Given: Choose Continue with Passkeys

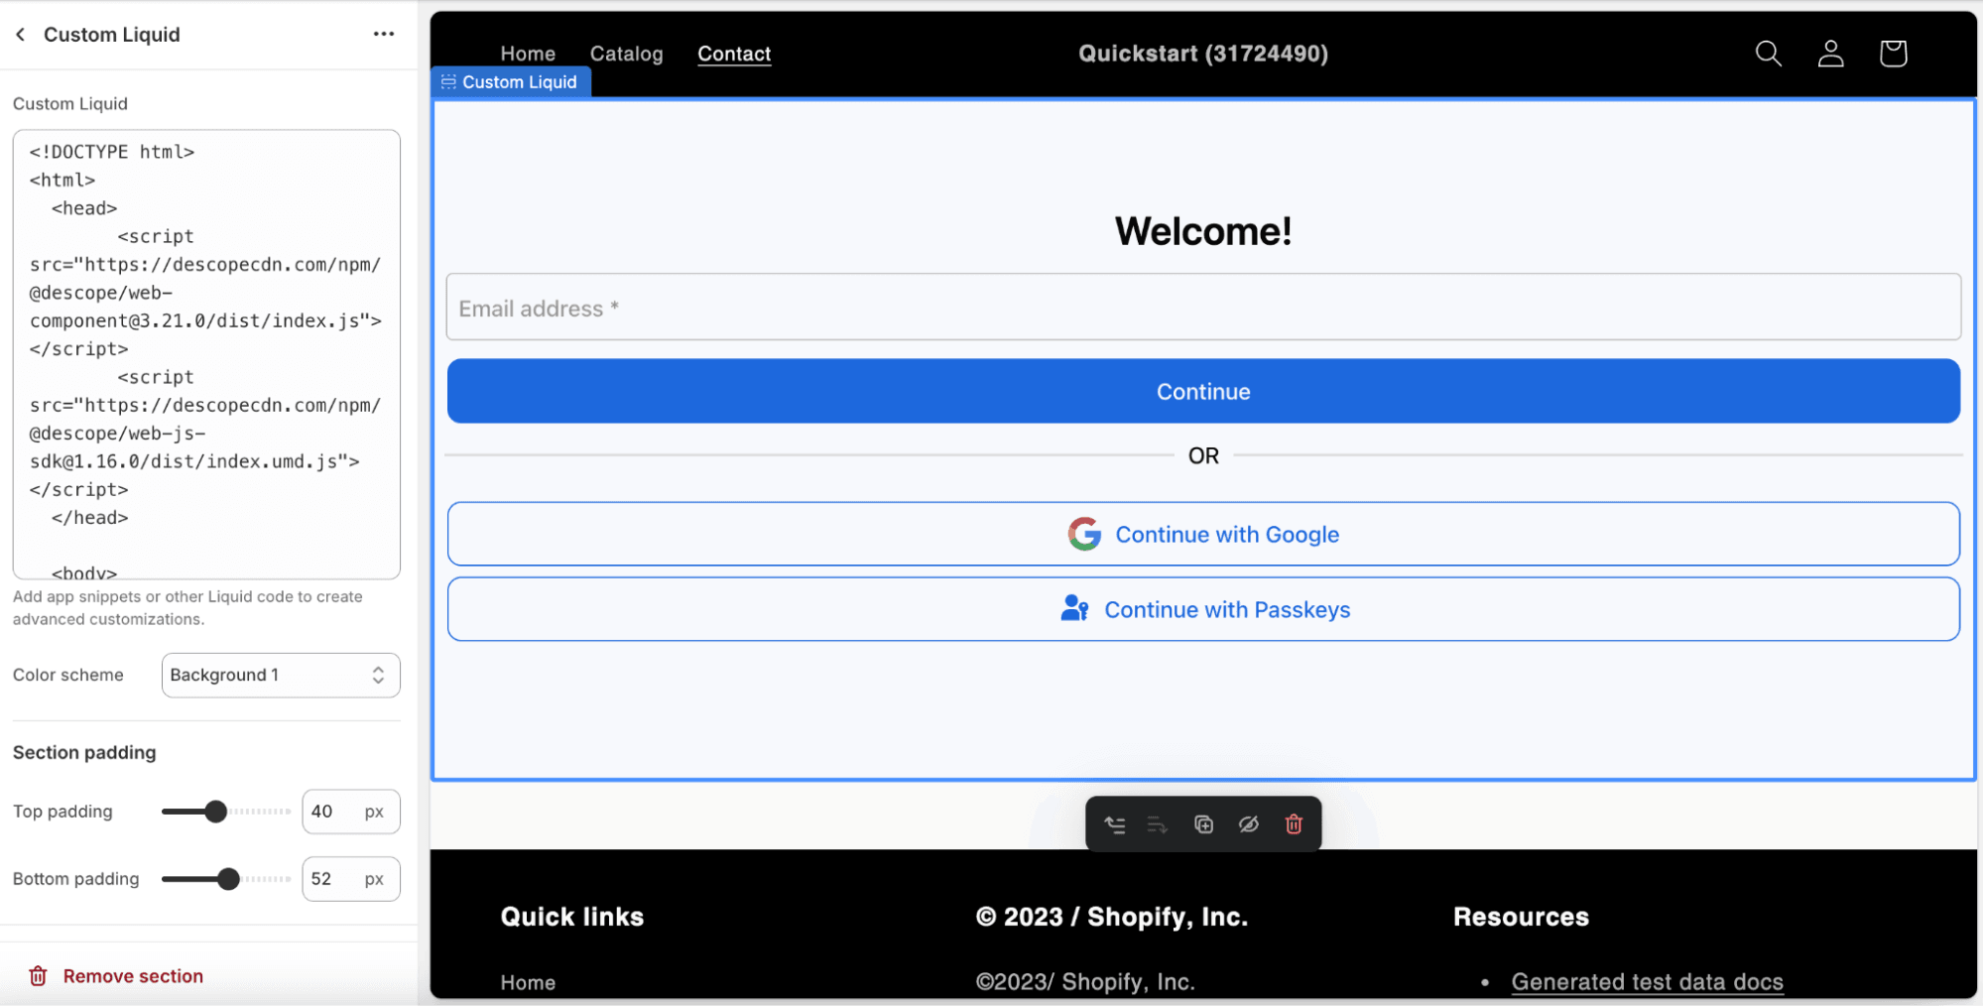Looking at the screenshot, I should tap(1202, 610).
